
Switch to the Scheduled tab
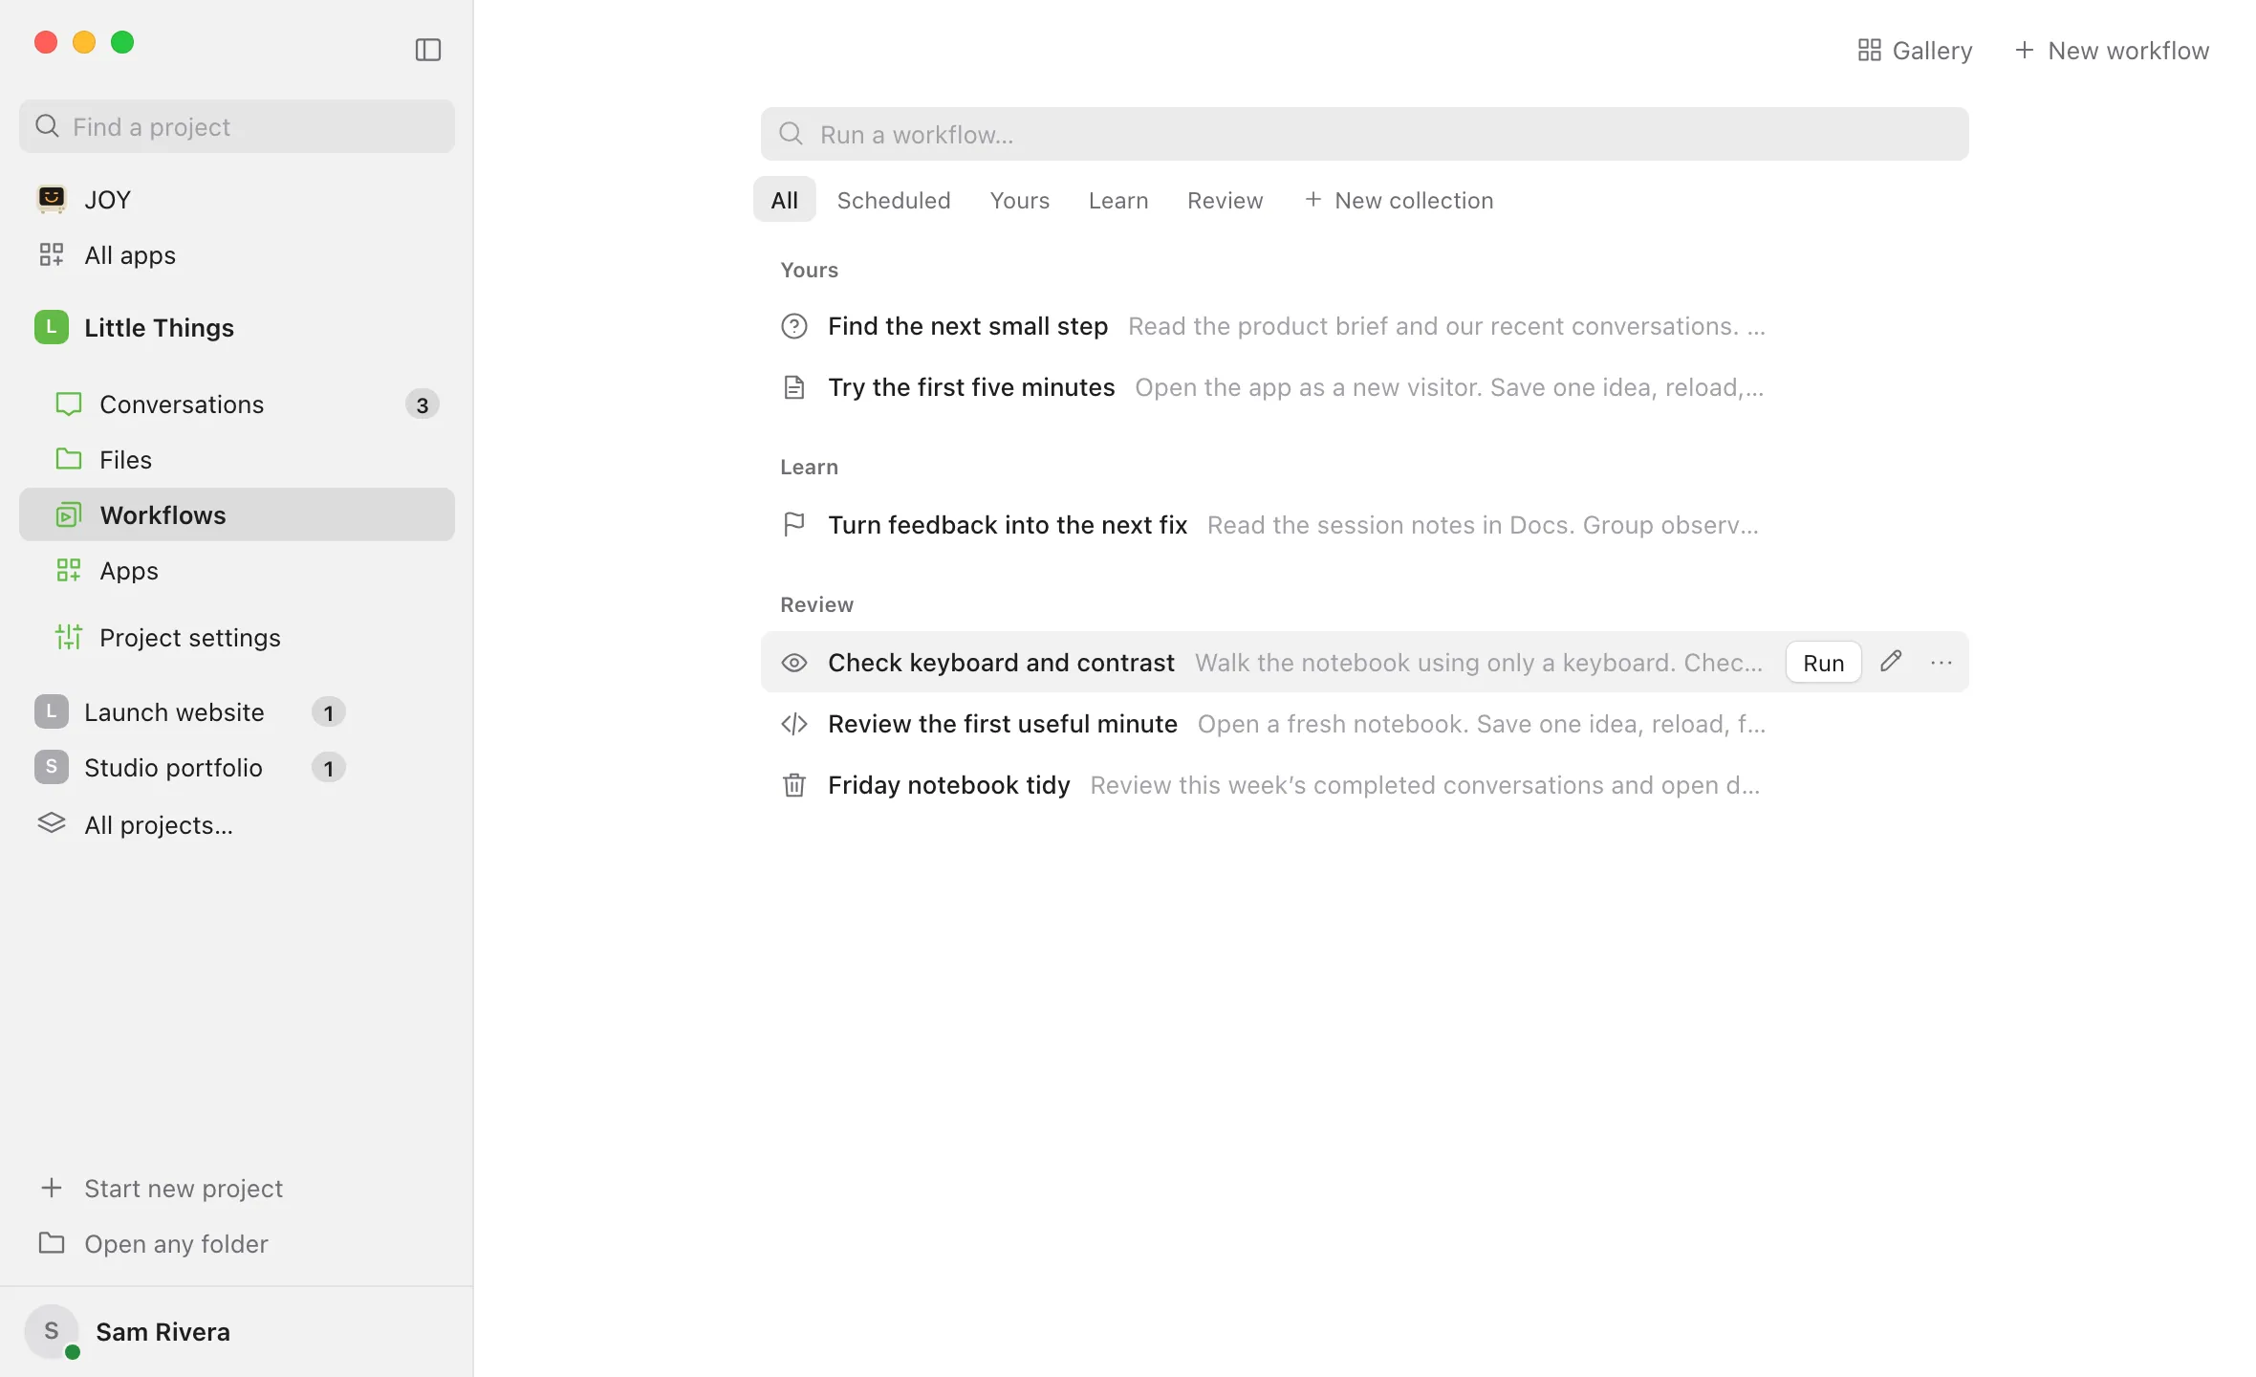893,199
